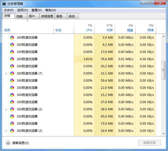Click the 59.4 MB memory value
This screenshot has width=168, height=151.
point(107,81)
